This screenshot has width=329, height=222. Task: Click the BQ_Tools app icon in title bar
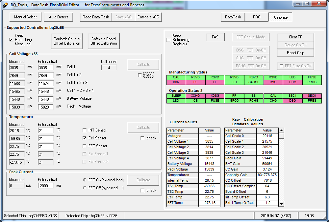pyautogui.click(x=5, y=5)
